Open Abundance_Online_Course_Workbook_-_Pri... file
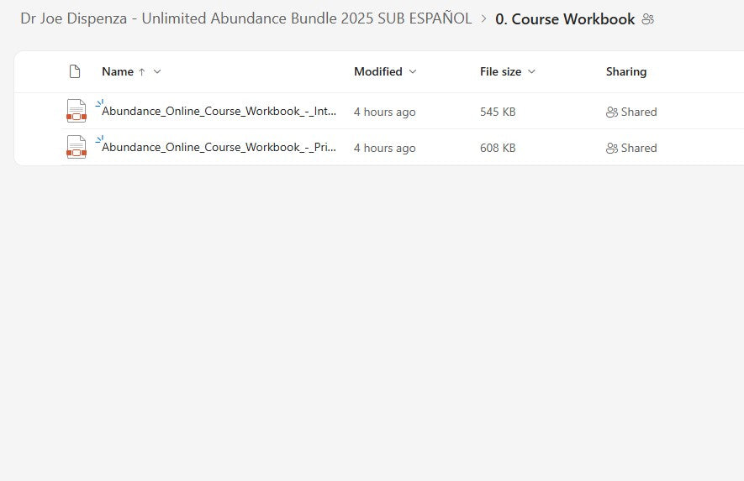 click(x=219, y=147)
